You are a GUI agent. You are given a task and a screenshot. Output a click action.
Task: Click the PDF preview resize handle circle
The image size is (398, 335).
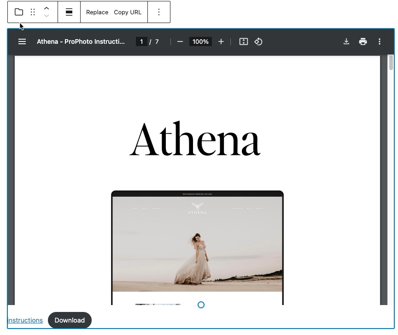(201, 305)
